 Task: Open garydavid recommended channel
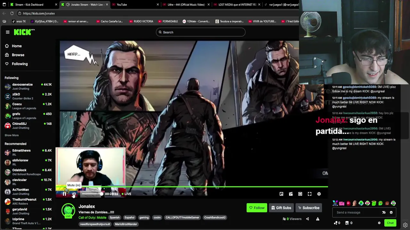[x=28, y=211]
